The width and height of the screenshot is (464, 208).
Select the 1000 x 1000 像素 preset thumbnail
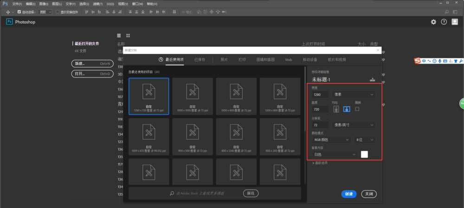[193, 96]
